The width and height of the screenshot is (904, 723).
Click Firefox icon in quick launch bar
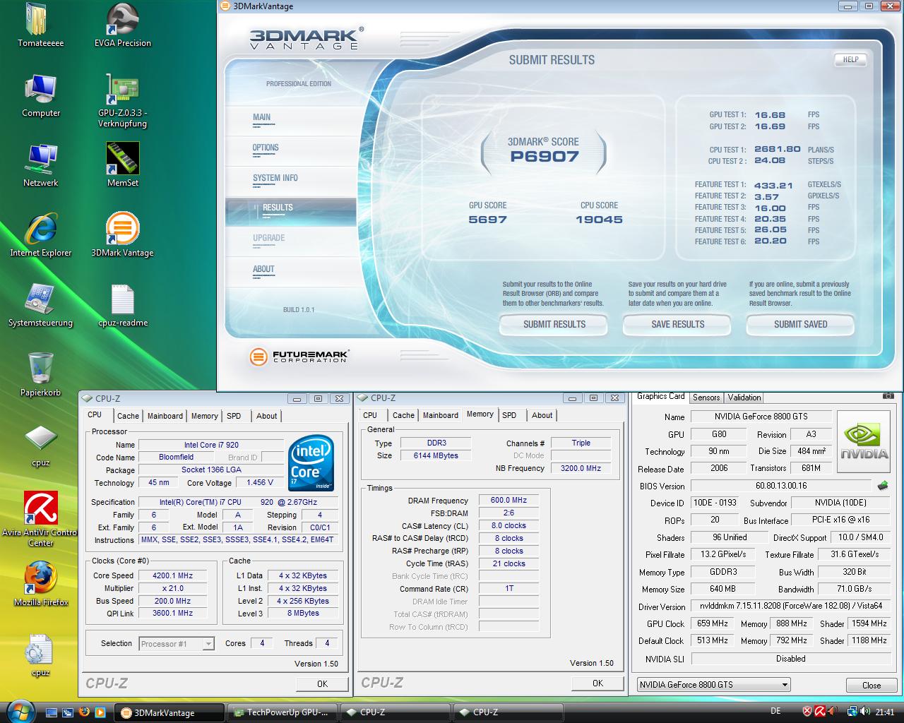(x=84, y=712)
